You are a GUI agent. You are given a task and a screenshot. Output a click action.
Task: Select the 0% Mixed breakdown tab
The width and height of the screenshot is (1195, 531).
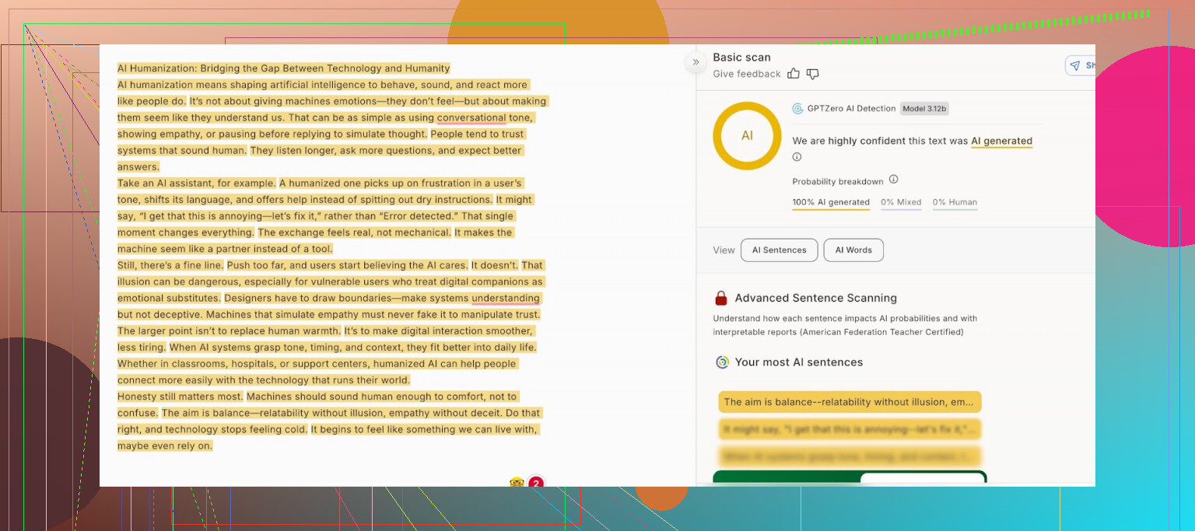(900, 202)
